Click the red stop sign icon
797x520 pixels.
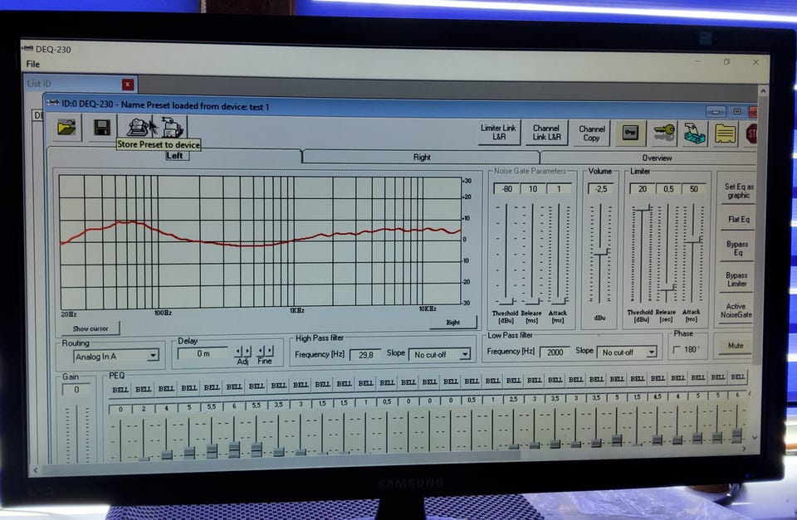click(751, 134)
